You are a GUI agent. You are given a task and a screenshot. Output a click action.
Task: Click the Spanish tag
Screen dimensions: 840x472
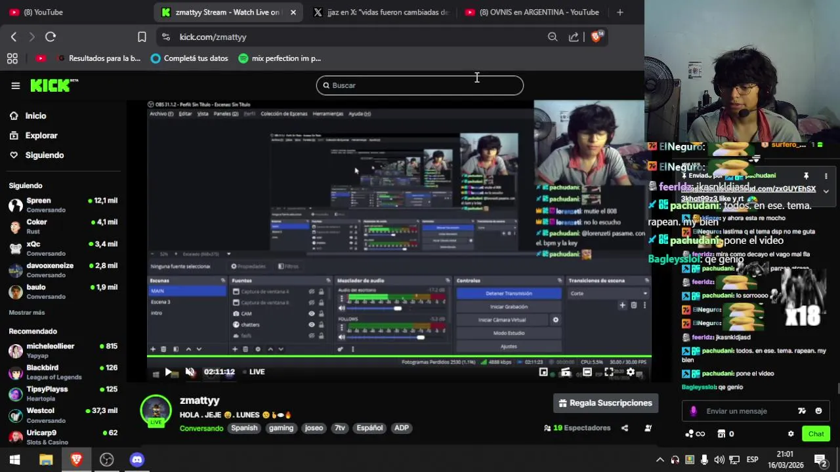pyautogui.click(x=244, y=428)
